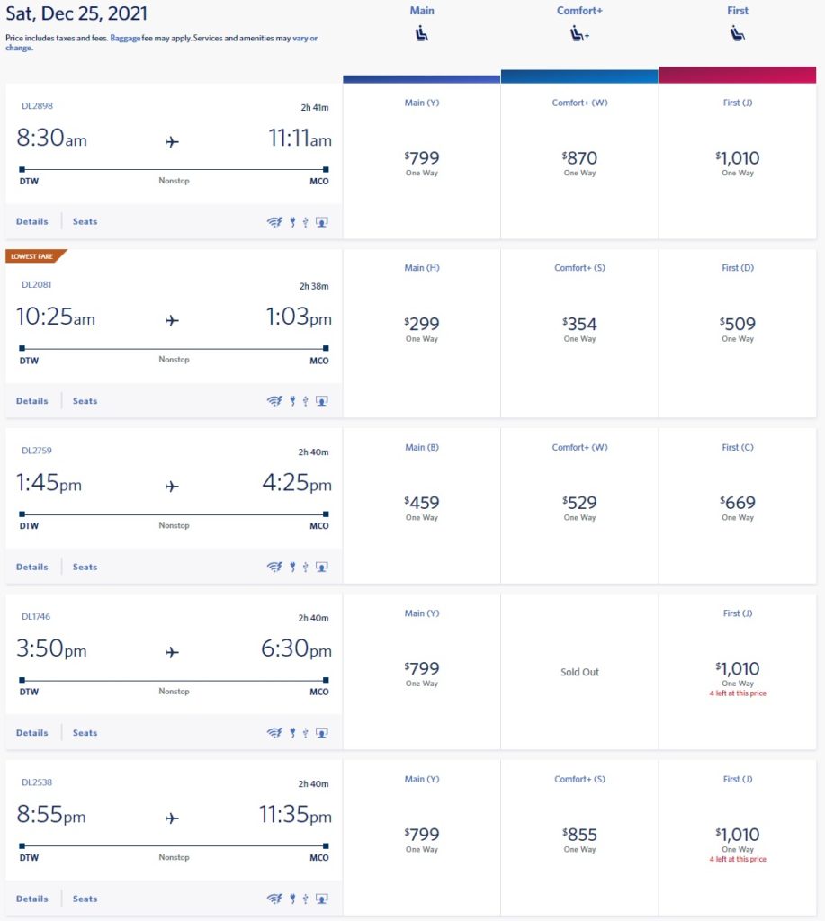Screen dimensions: 825x921
Task: Open Details for the 1:45pm flight
Action: coord(31,568)
